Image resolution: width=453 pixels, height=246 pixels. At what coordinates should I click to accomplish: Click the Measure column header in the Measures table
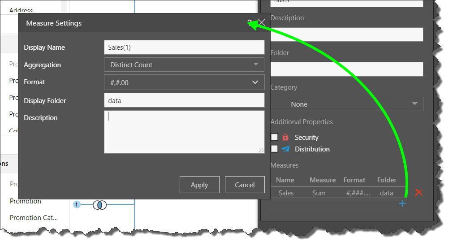coord(323,180)
